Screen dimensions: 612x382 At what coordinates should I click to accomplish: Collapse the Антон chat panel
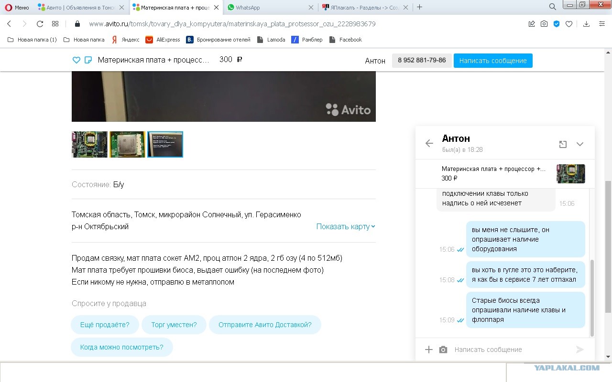(x=580, y=144)
